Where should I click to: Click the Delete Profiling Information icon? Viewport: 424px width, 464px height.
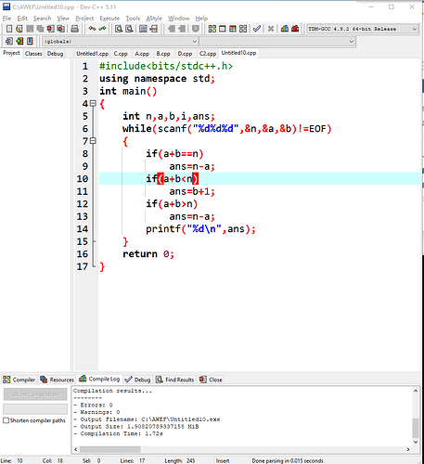click(295, 29)
